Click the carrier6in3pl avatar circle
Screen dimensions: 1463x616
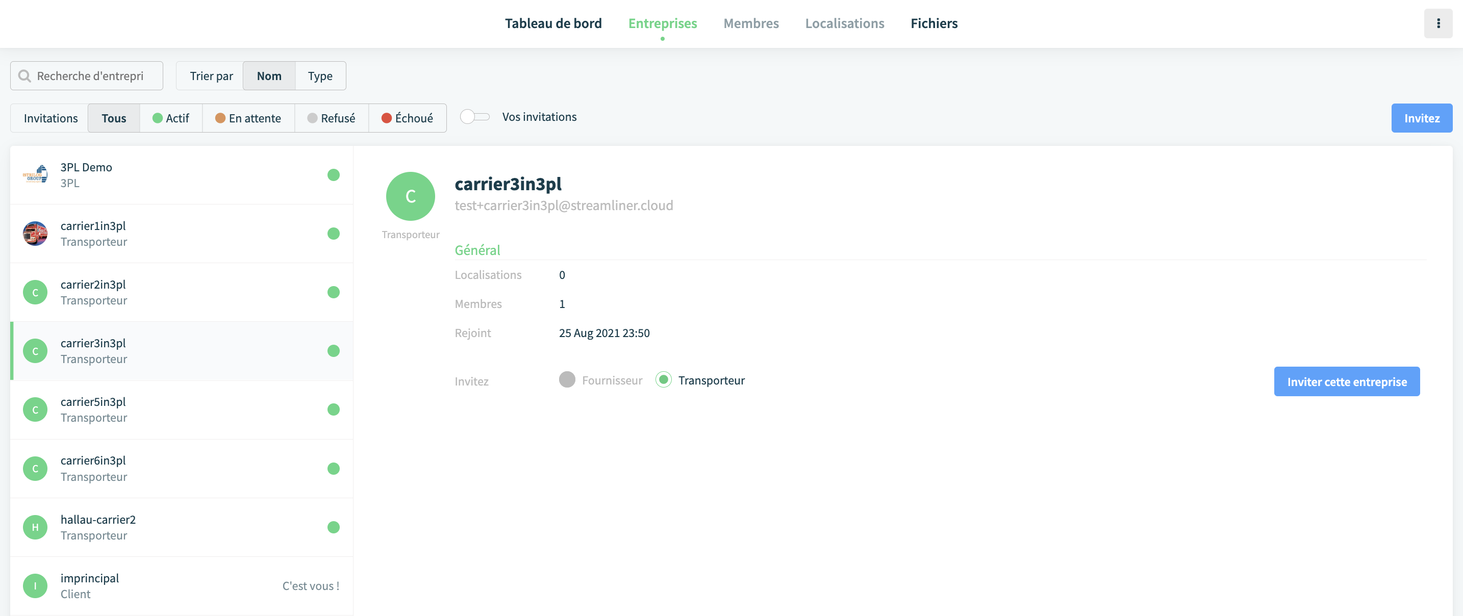(35, 469)
